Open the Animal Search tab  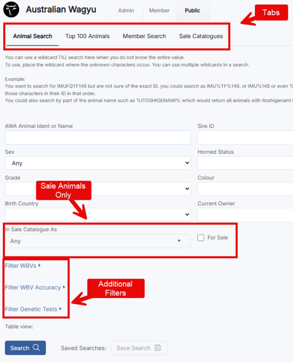click(33, 36)
